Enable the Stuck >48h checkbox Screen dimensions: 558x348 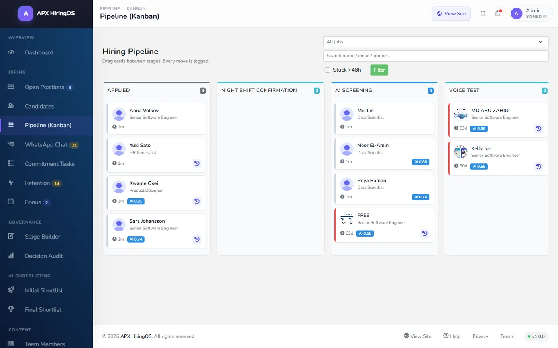coord(327,70)
